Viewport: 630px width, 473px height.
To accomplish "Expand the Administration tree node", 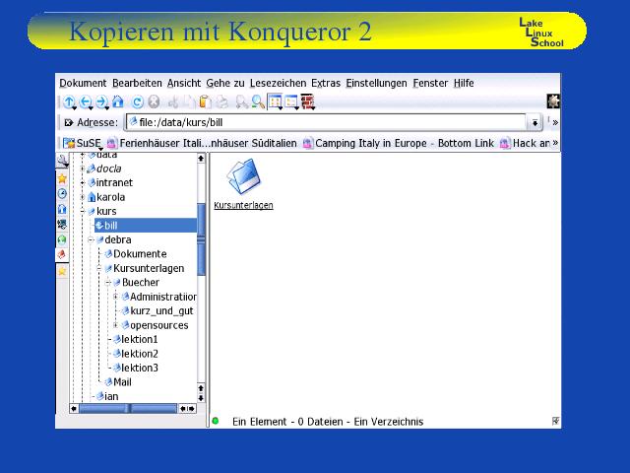I will [x=116, y=297].
